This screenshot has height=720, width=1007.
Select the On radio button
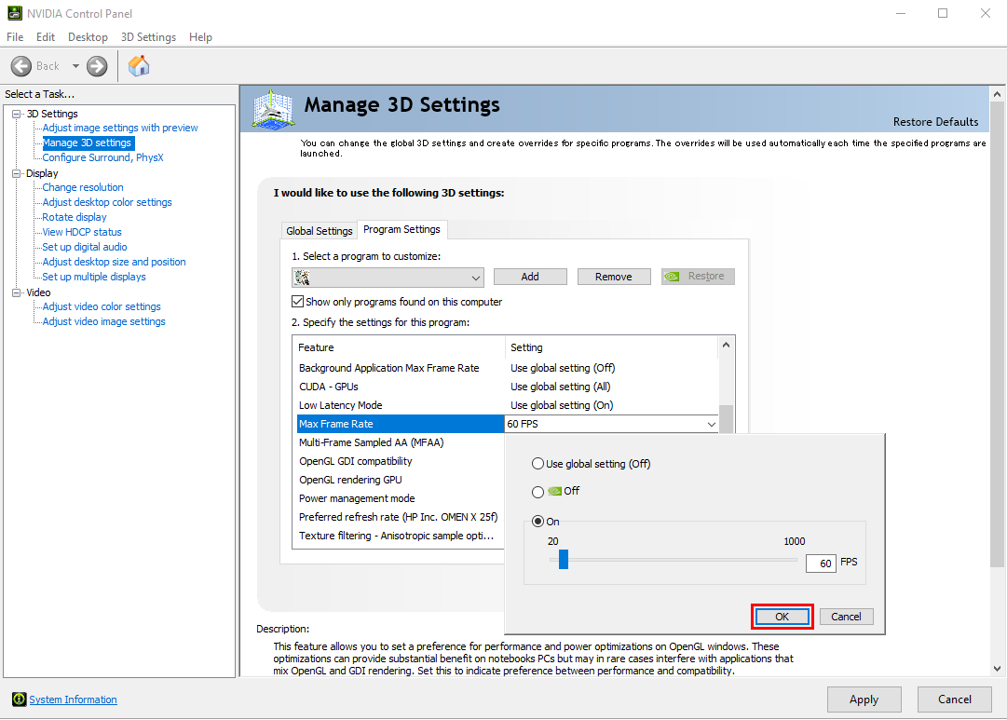538,522
